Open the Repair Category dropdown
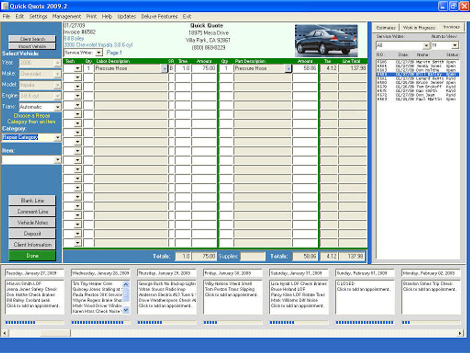The image size is (470, 353). coord(58,138)
